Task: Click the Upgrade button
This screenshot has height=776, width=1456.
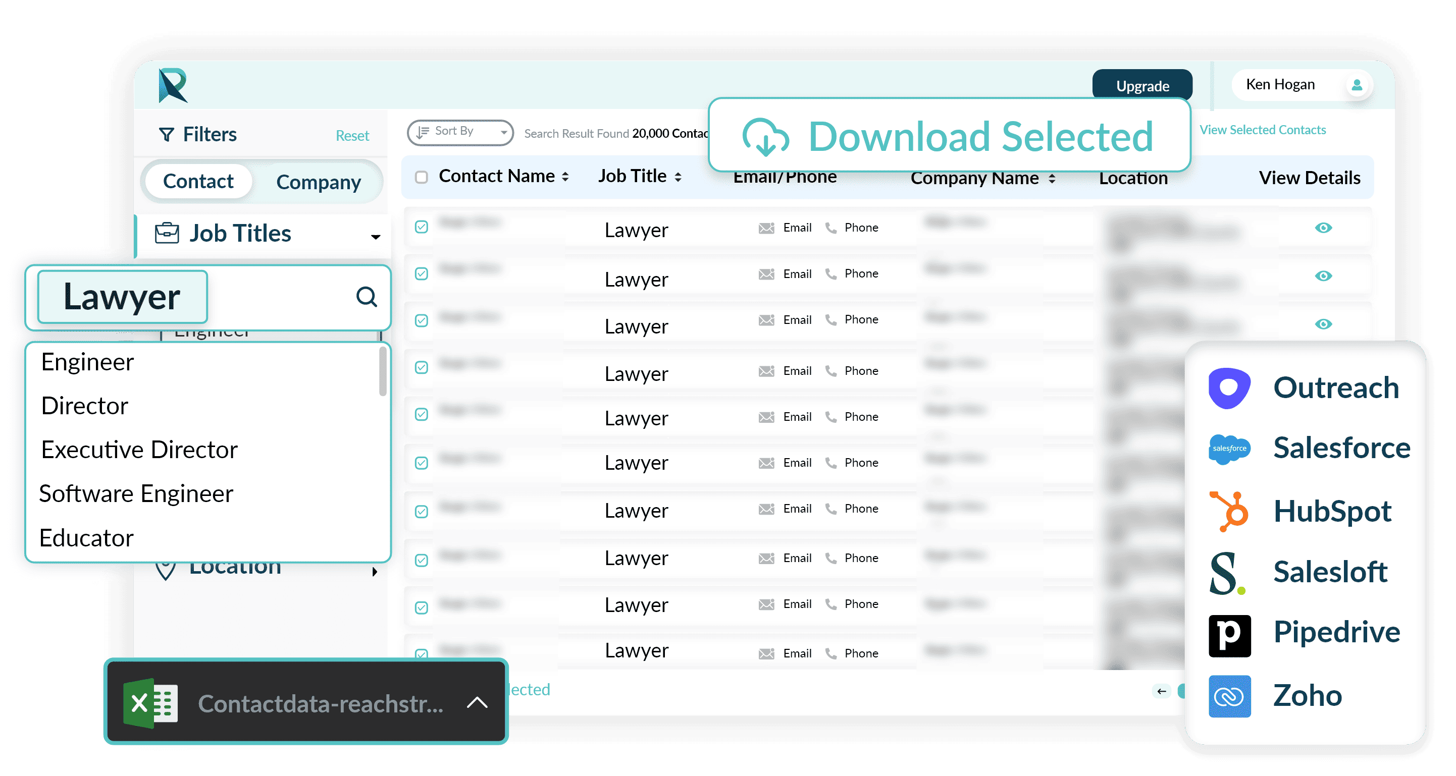Action: [x=1142, y=86]
